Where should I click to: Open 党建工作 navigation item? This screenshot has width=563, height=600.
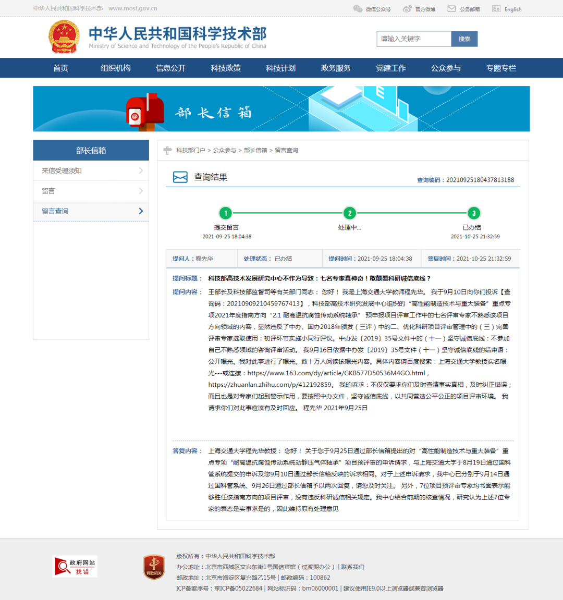coord(391,68)
